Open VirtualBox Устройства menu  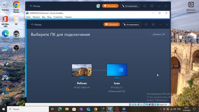[58, 17]
